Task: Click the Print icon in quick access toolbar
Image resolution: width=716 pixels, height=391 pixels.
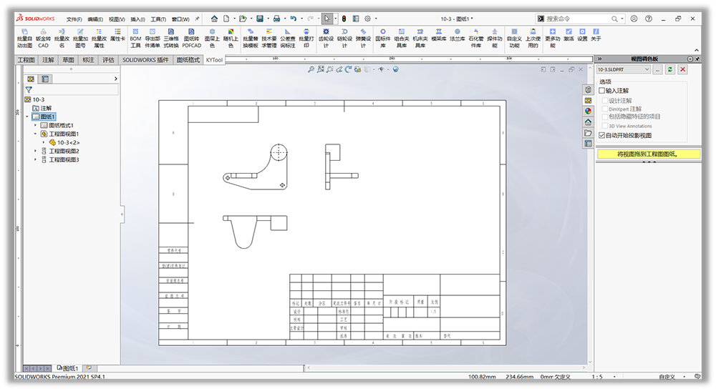Action: tap(276, 19)
